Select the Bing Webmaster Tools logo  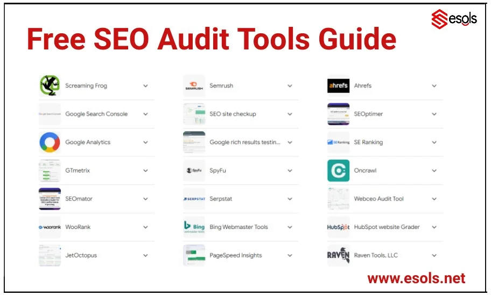pyautogui.click(x=194, y=227)
